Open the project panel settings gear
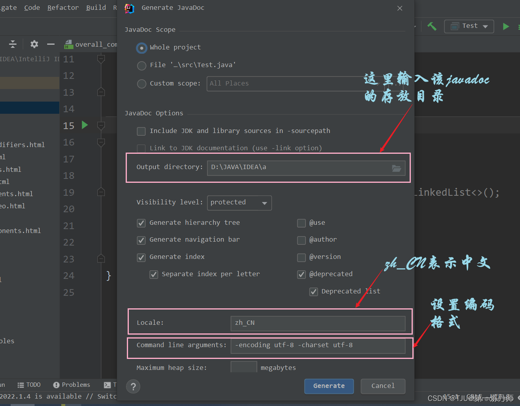Screen dimensions: 520x406 click(x=34, y=44)
